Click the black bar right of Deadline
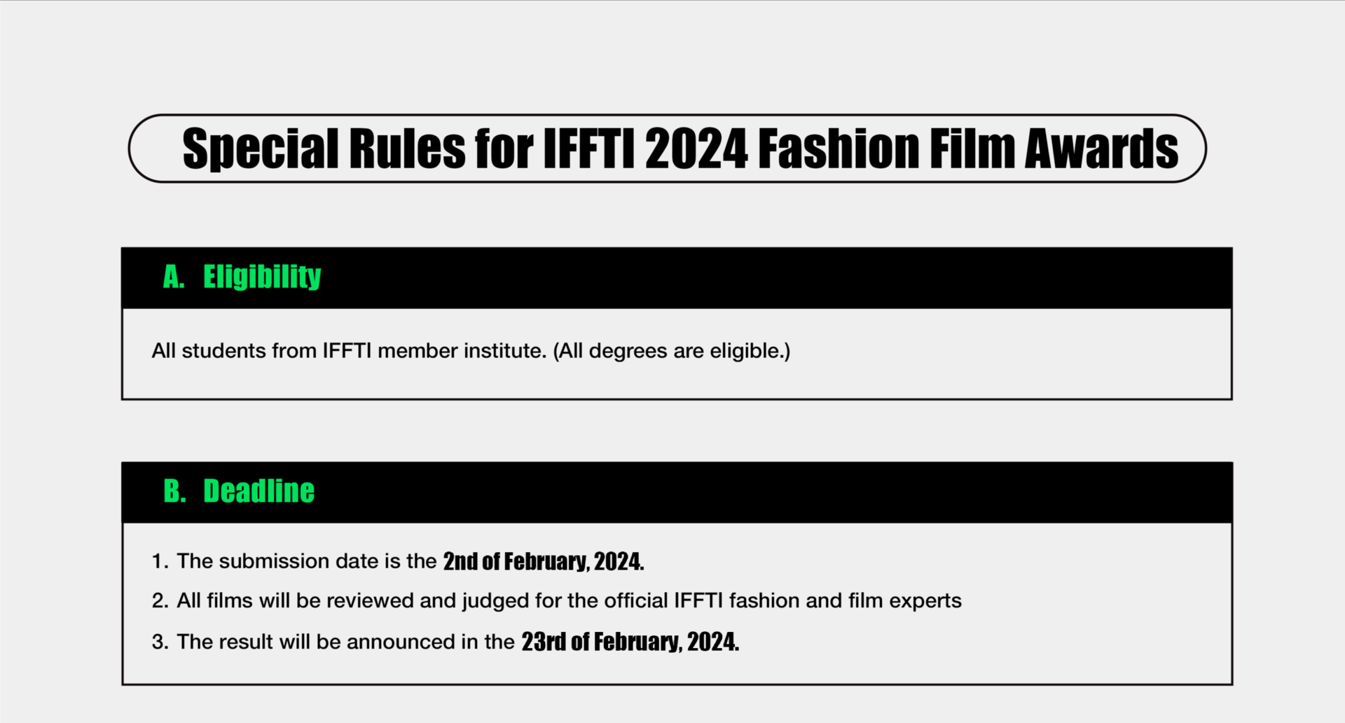 pos(771,492)
